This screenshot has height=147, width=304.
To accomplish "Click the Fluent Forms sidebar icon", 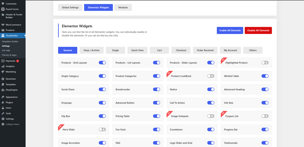I will coord(3,9).
